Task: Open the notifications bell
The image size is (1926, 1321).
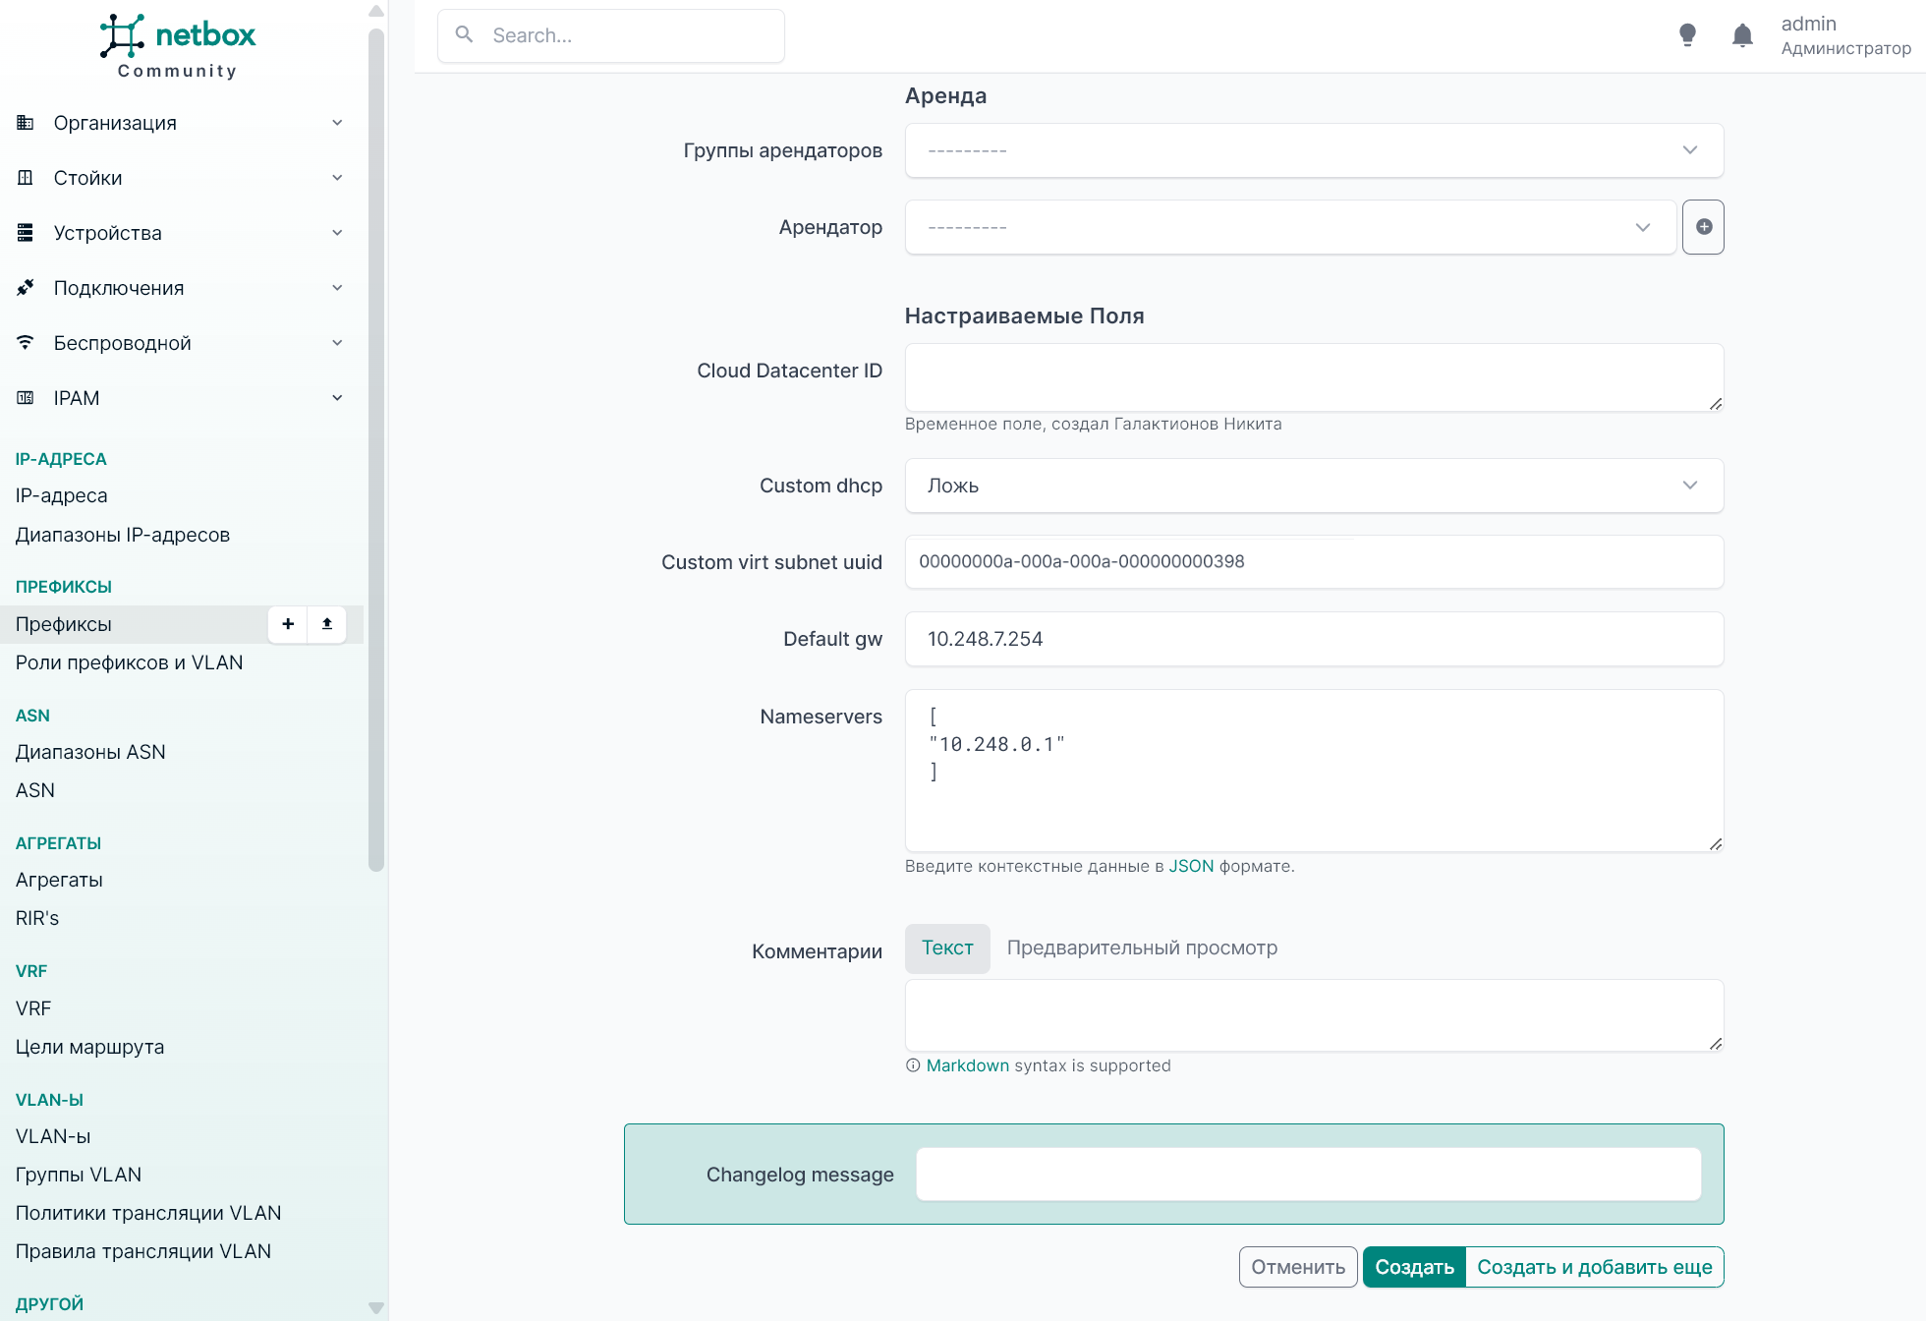Action: (1742, 35)
